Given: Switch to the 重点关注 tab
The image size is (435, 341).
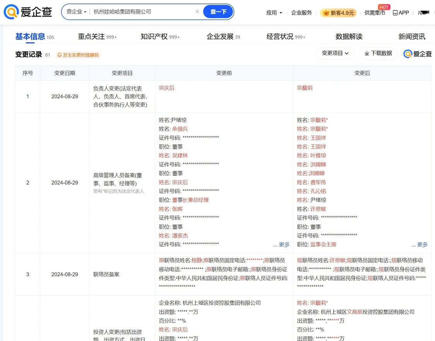Looking at the screenshot, I should click(x=97, y=37).
